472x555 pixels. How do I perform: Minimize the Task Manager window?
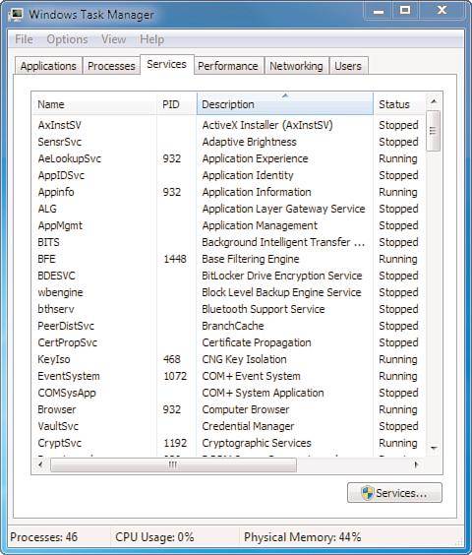[379, 11]
